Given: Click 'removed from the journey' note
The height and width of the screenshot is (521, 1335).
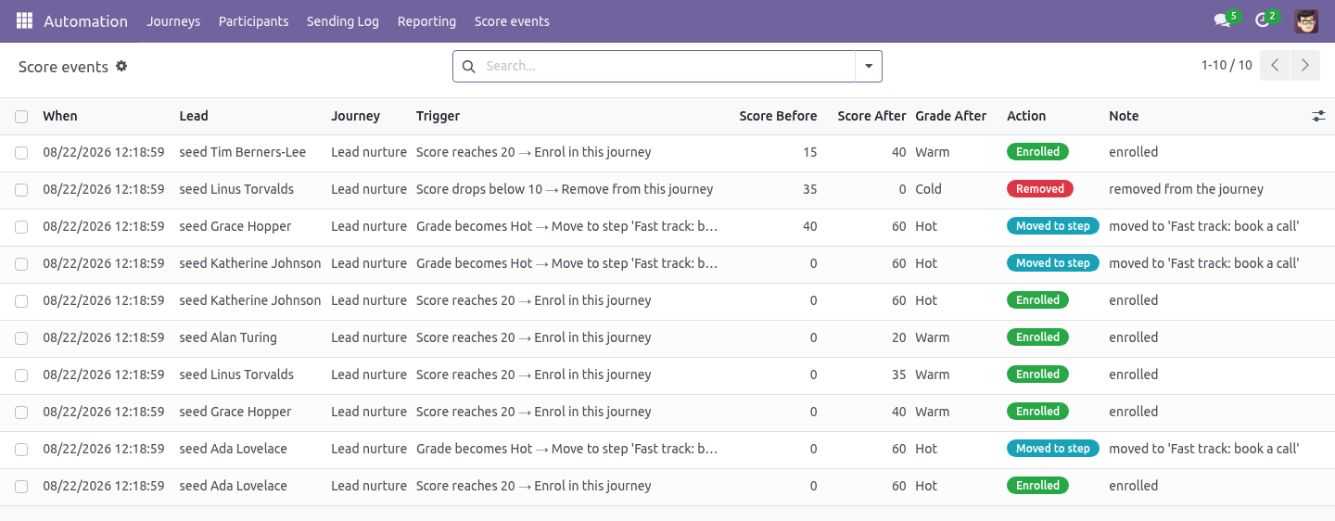Looking at the screenshot, I should point(1186,189).
